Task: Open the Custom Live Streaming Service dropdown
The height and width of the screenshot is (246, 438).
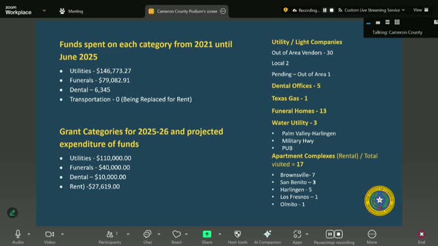Action: (x=372, y=10)
